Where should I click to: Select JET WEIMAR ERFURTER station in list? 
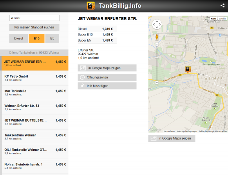[35, 64]
